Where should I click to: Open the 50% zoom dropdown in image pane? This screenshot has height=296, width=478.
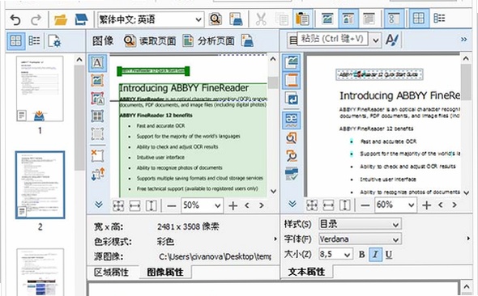coord(202,205)
